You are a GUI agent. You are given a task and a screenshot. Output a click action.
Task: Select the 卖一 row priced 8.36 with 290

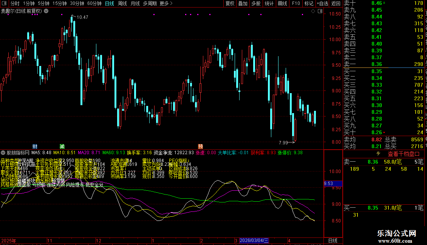click(x=384, y=64)
